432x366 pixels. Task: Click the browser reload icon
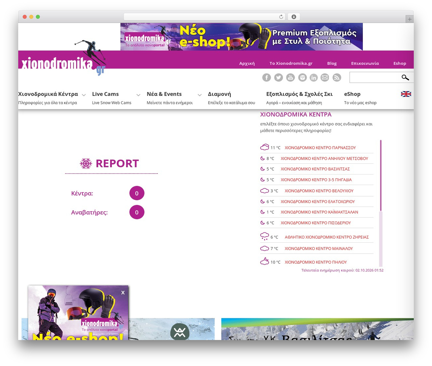click(x=281, y=17)
